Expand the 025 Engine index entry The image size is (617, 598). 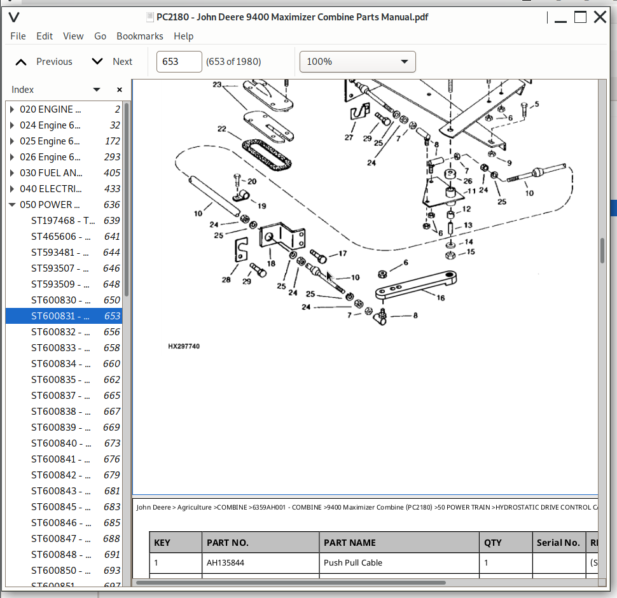(12, 141)
